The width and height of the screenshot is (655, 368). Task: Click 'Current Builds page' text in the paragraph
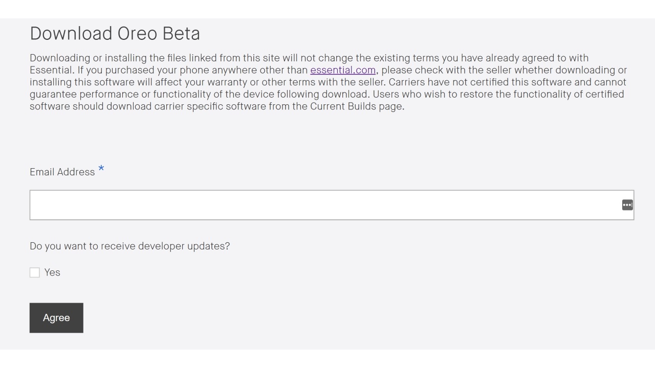pos(357,106)
